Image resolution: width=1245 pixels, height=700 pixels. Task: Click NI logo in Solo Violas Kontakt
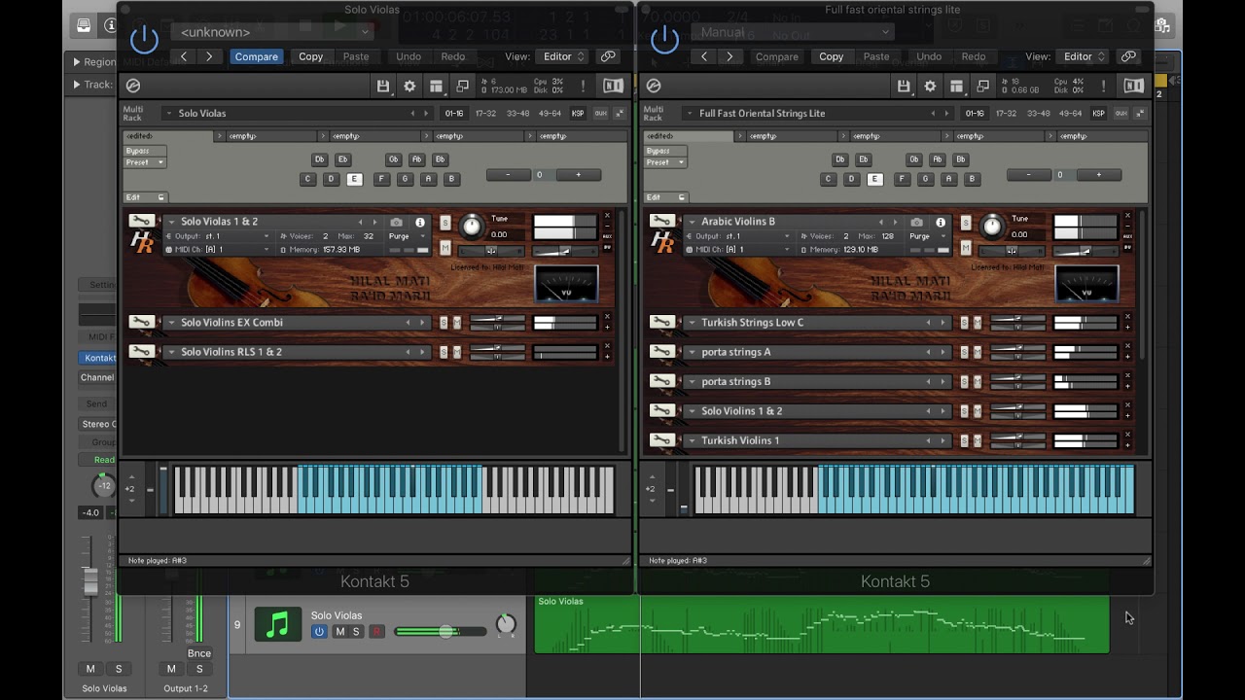coord(613,86)
